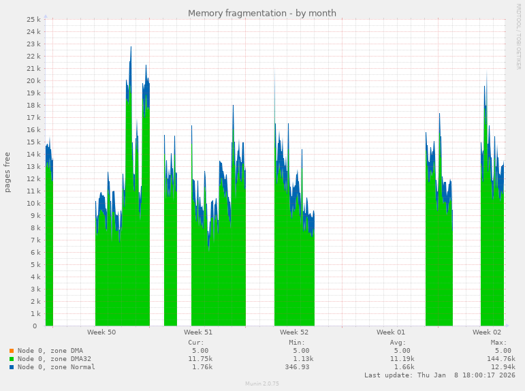Screen dimensions: 525x391
Task: Click the orange Node 0 zone DMA swatch
Action: pyautogui.click(x=12, y=351)
